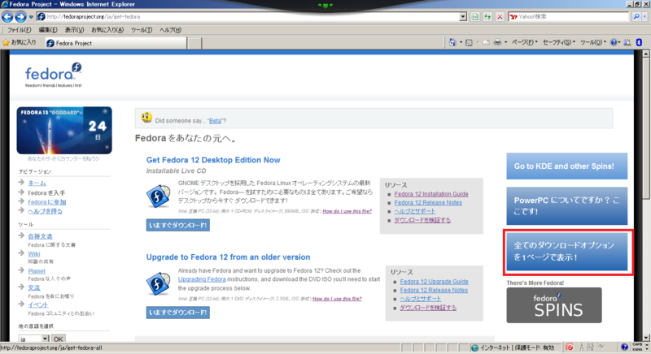Click the Home icon in command bar

452,42
